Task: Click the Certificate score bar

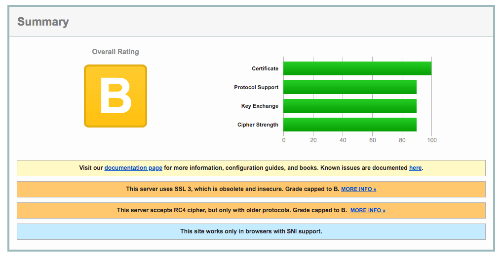Action: (357, 68)
